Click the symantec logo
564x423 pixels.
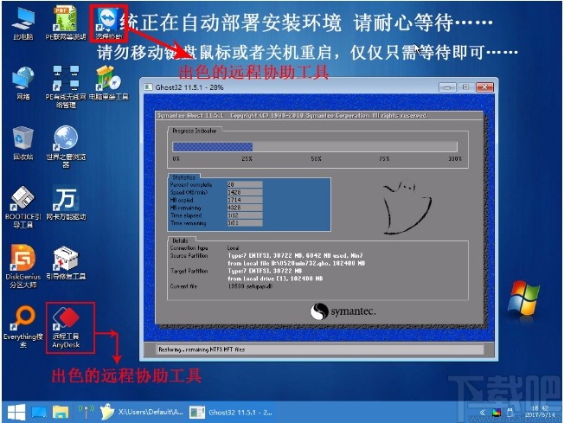click(x=343, y=311)
